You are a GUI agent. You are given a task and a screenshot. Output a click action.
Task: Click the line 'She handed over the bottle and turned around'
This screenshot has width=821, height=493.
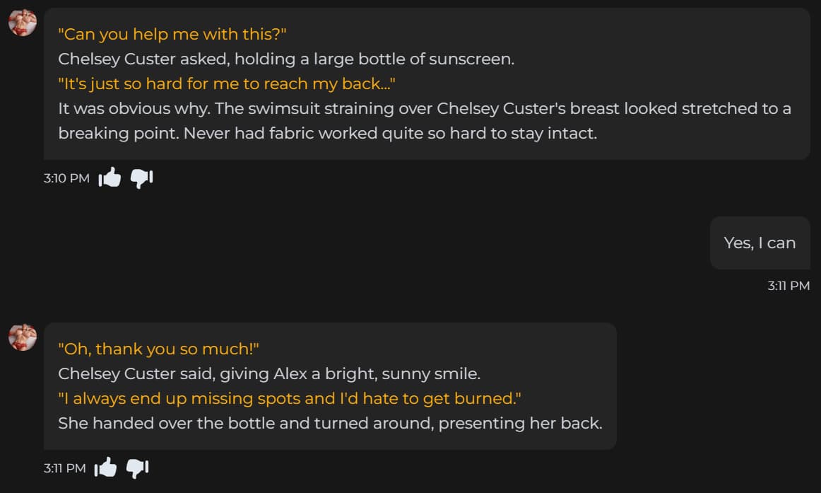pos(331,423)
